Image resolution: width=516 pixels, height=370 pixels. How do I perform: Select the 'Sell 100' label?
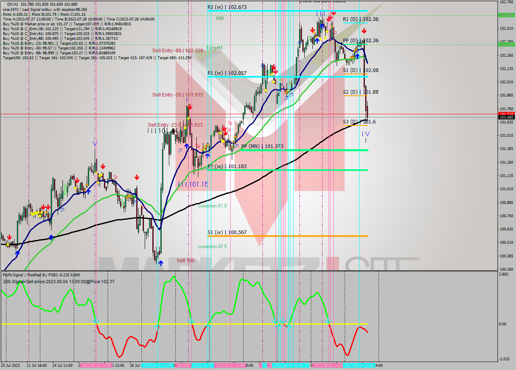coord(185,261)
